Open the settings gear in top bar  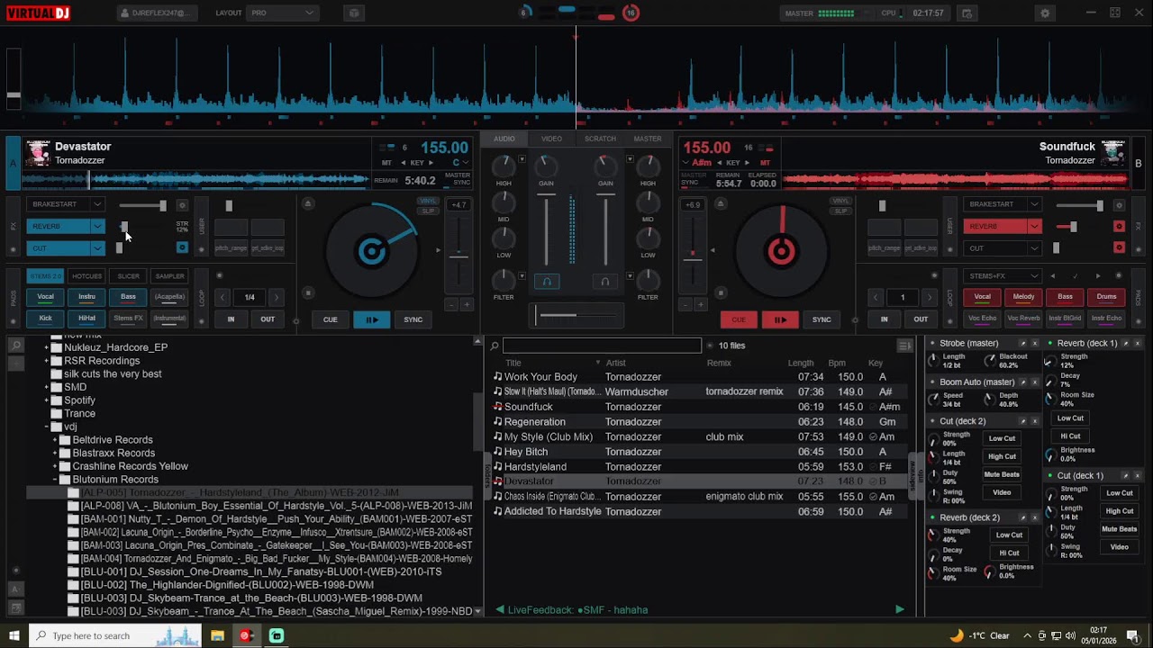pos(1045,13)
